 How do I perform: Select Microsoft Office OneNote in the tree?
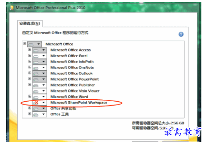click(x=72, y=67)
